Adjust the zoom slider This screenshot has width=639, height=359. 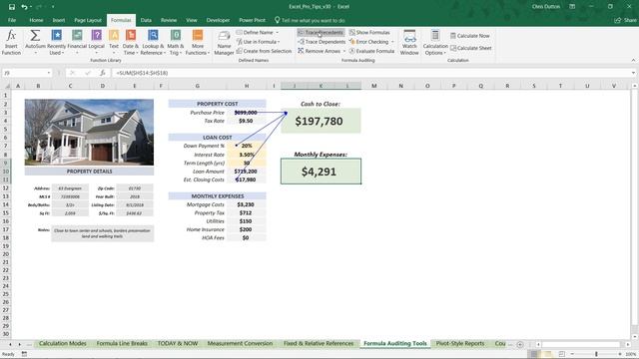coord(596,355)
